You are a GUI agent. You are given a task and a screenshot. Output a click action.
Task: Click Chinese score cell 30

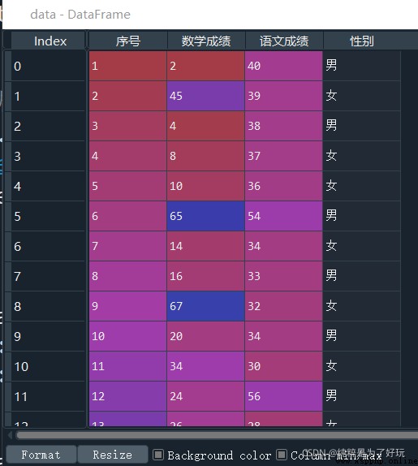coord(284,366)
